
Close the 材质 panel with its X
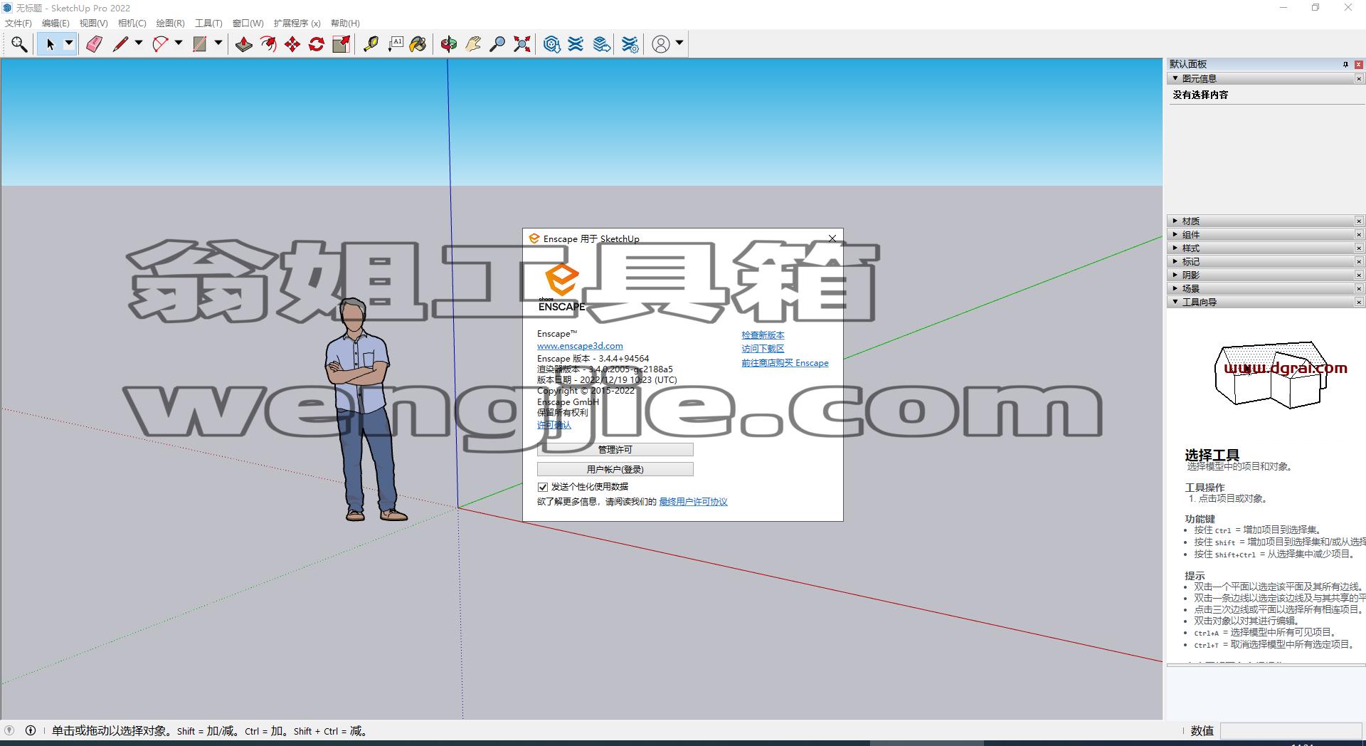(1359, 221)
